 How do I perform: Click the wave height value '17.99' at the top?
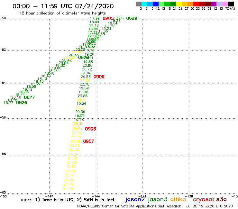click(95, 18)
